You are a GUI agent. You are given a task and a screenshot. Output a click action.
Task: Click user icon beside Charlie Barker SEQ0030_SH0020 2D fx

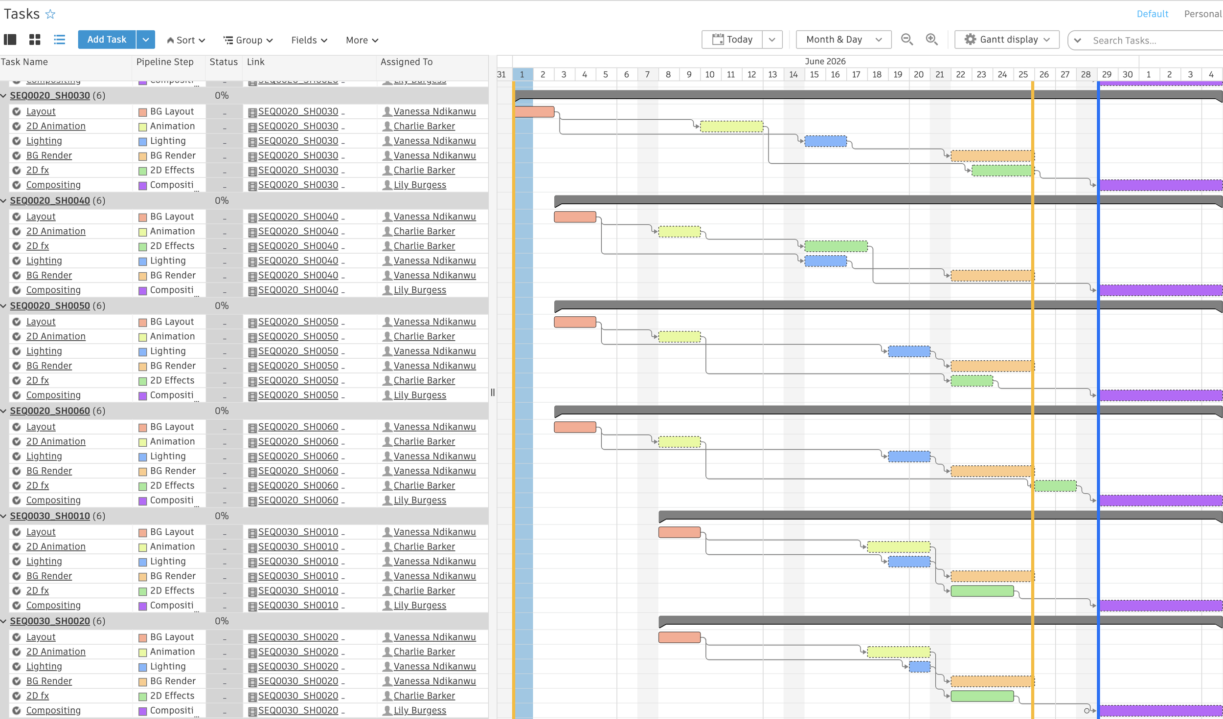click(387, 696)
